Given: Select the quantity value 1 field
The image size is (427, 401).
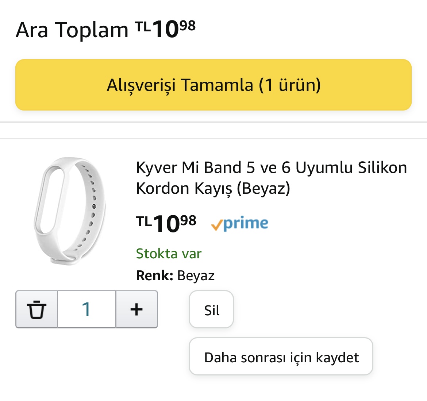Looking at the screenshot, I should pos(86,309).
